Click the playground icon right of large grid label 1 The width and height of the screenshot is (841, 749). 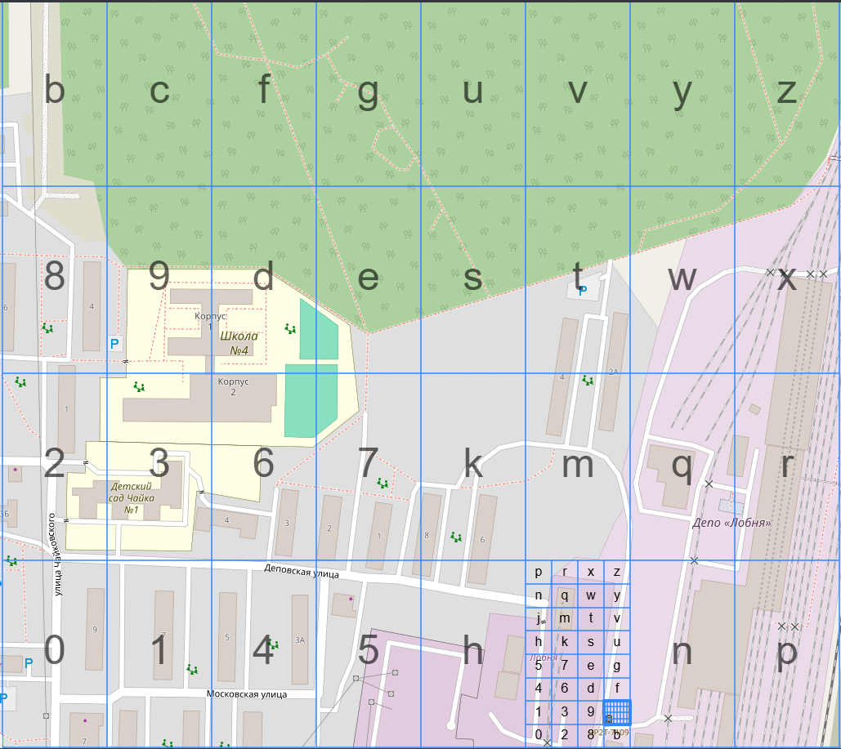click(192, 669)
